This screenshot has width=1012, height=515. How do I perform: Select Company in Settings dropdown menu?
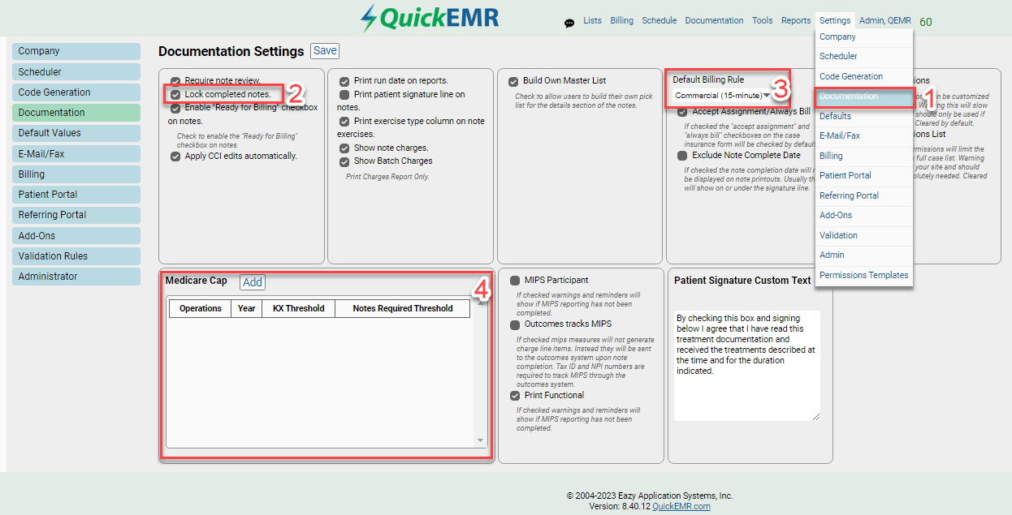click(x=864, y=37)
